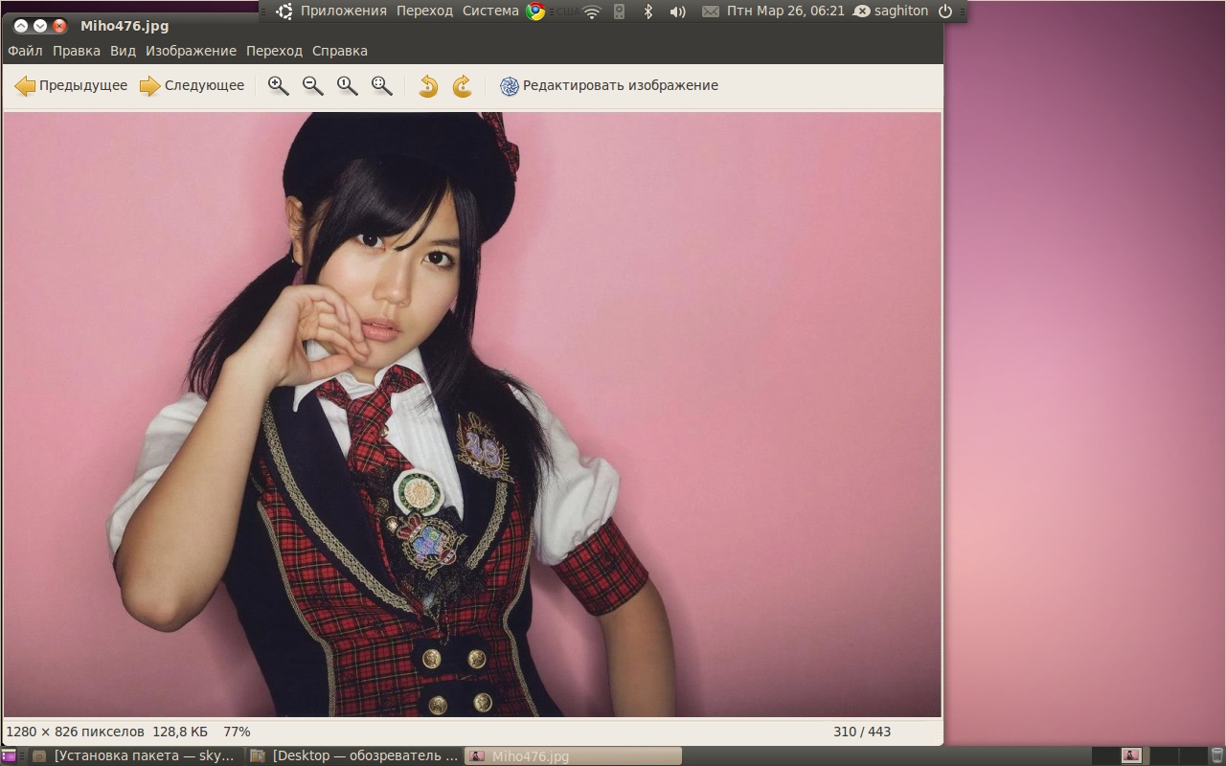
Task: Open the Приложения menu in the top panel
Action: coord(344,11)
